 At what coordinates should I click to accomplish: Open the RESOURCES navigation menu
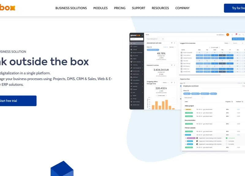tap(160, 8)
